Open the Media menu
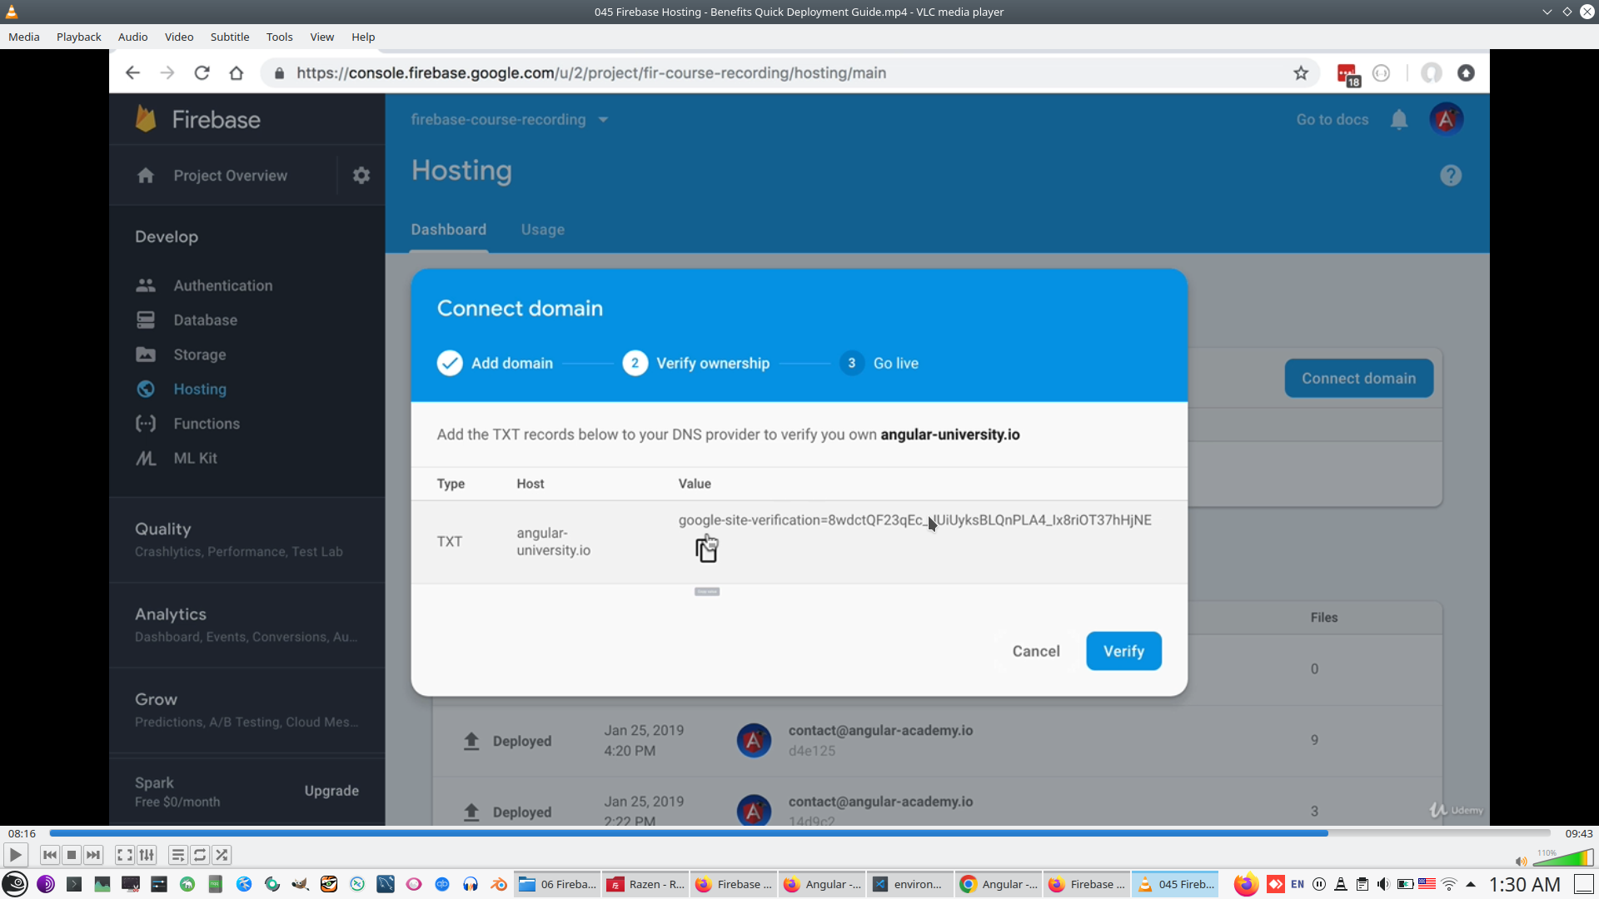The height and width of the screenshot is (899, 1599). [23, 37]
